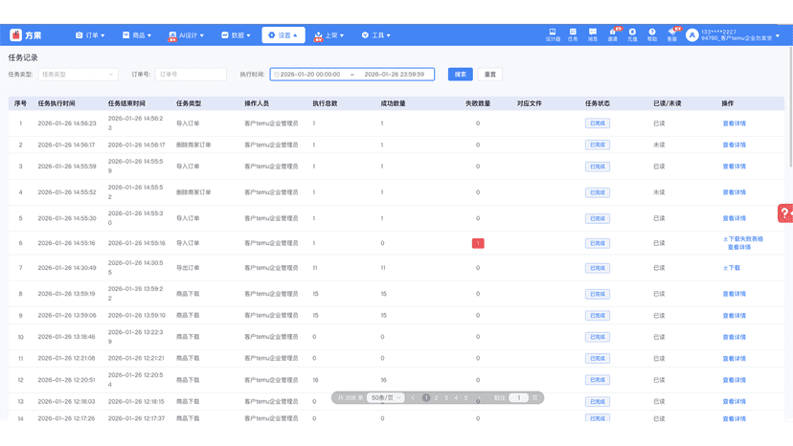Click 下载失败表格 in row 6
The width and height of the screenshot is (793, 446).
pos(743,238)
